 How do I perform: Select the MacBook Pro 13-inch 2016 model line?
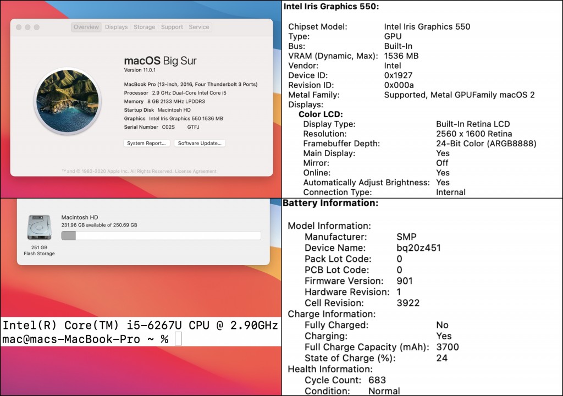tap(191, 85)
